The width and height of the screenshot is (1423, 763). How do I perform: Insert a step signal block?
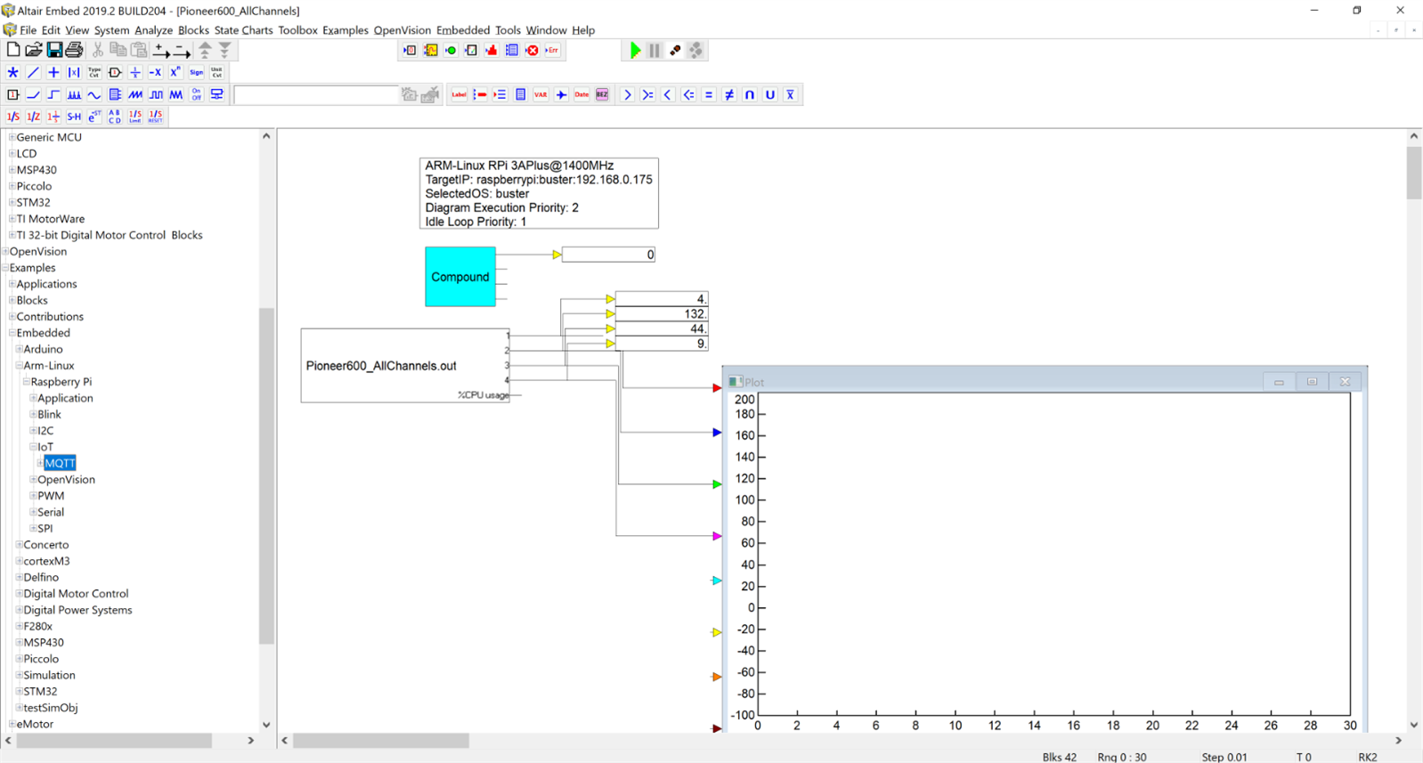(x=53, y=94)
